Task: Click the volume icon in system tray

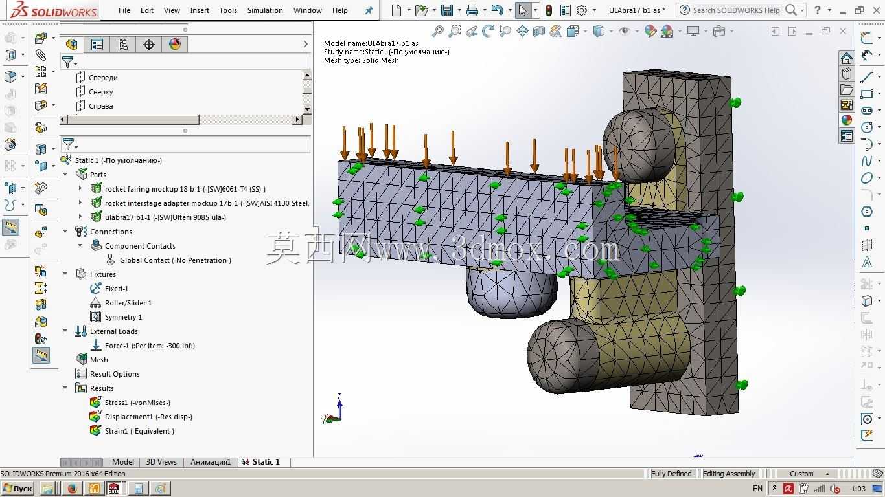Action: click(x=836, y=489)
